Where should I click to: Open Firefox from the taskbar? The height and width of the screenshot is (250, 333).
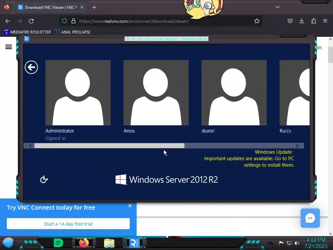[84, 243]
